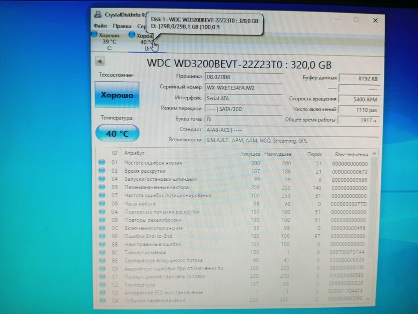The image size is (418, 314).
Task: Click the previous disk arrow button
Action: 100,61
